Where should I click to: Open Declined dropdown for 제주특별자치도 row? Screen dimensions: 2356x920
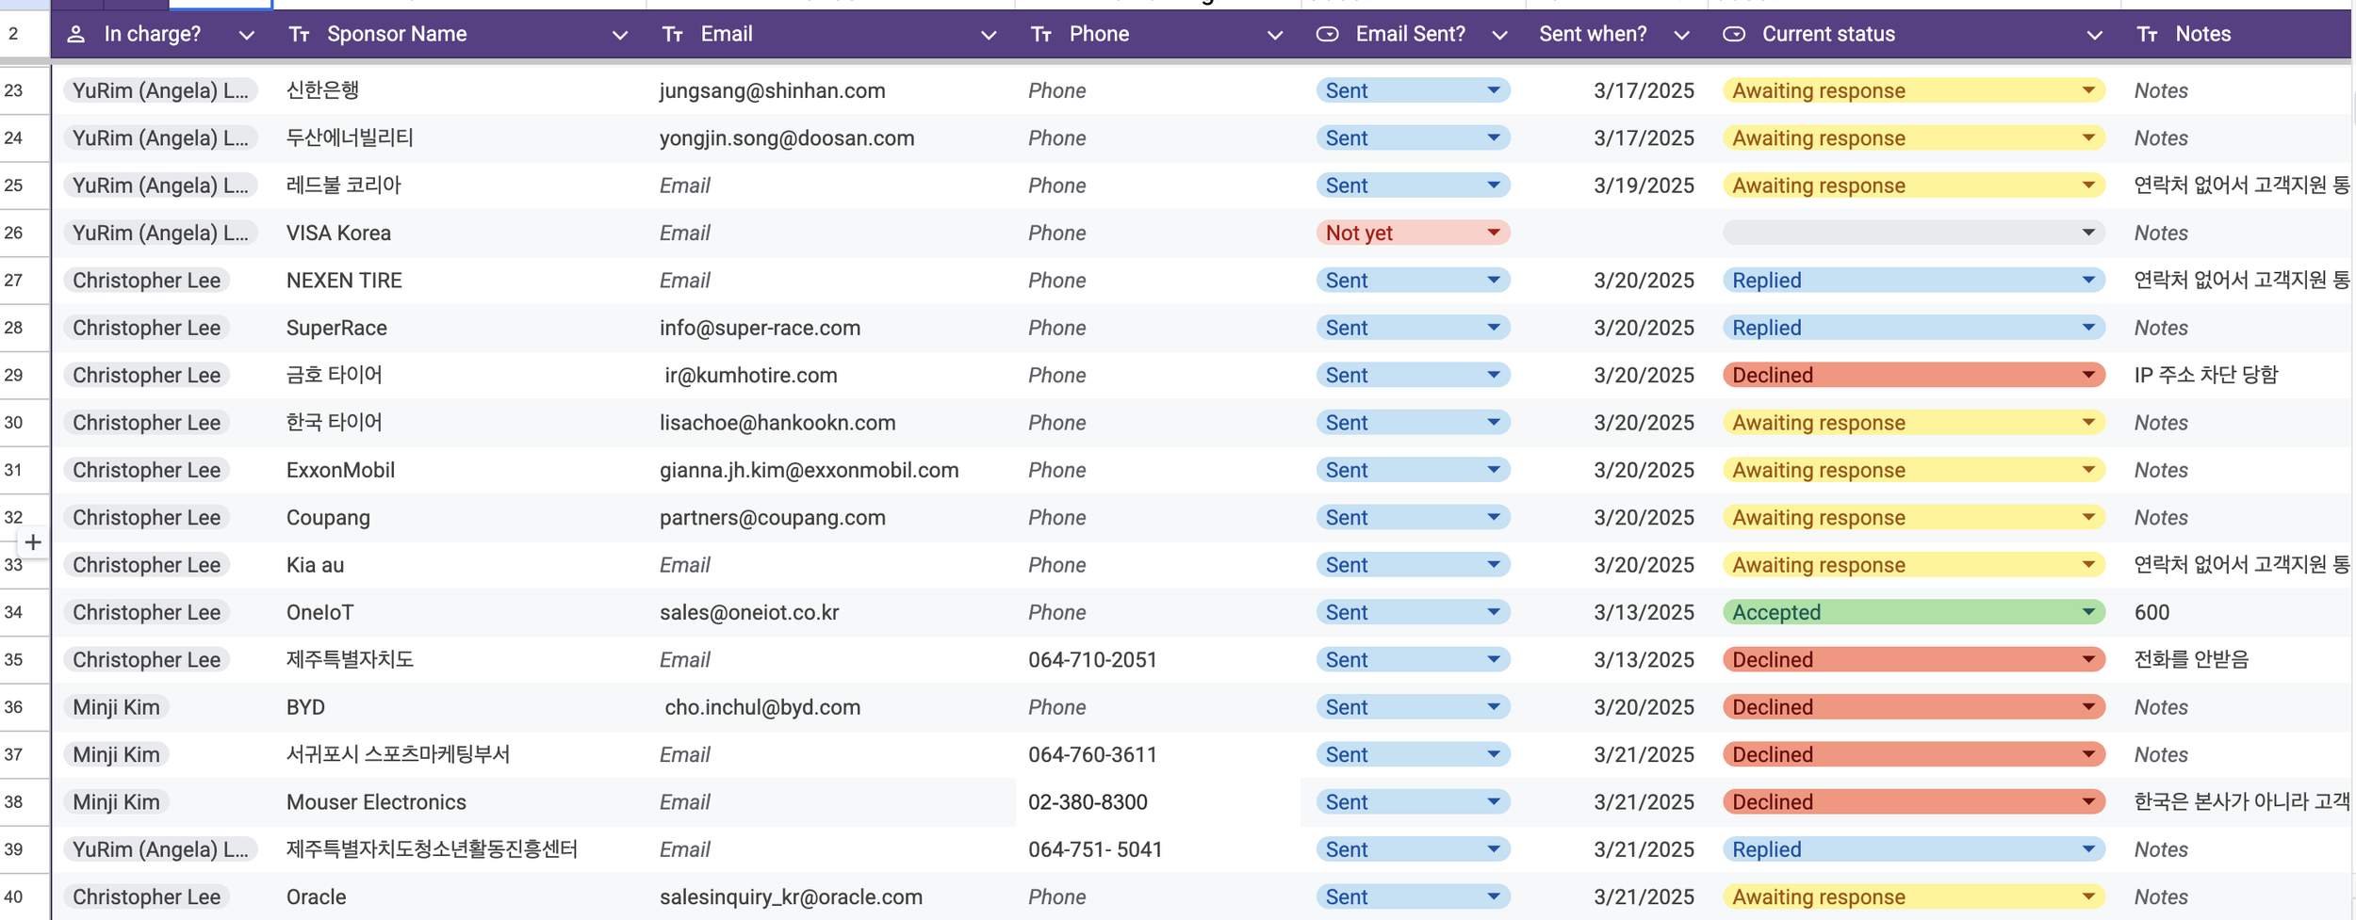[x=1914, y=659]
